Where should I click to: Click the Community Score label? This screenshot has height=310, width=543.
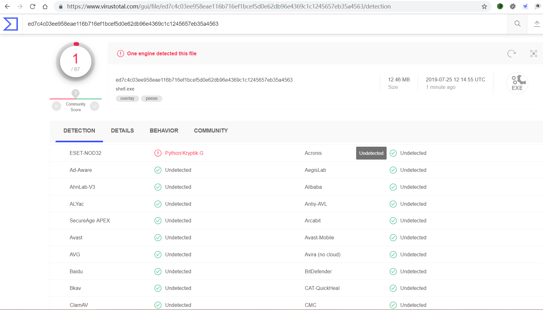point(75,107)
